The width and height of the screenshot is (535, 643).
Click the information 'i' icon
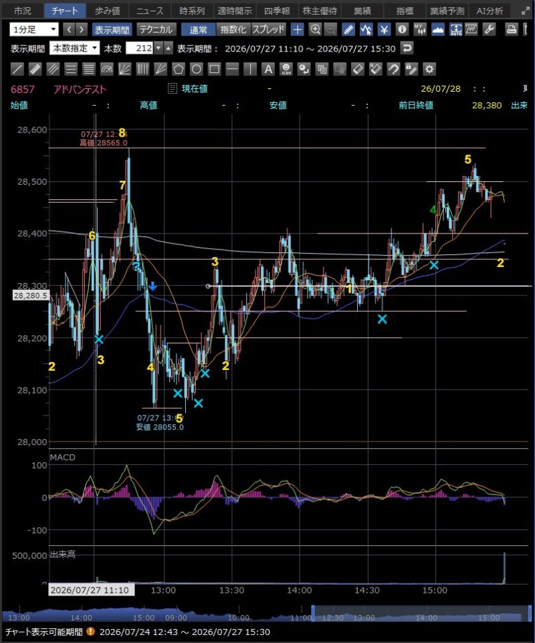point(403,29)
